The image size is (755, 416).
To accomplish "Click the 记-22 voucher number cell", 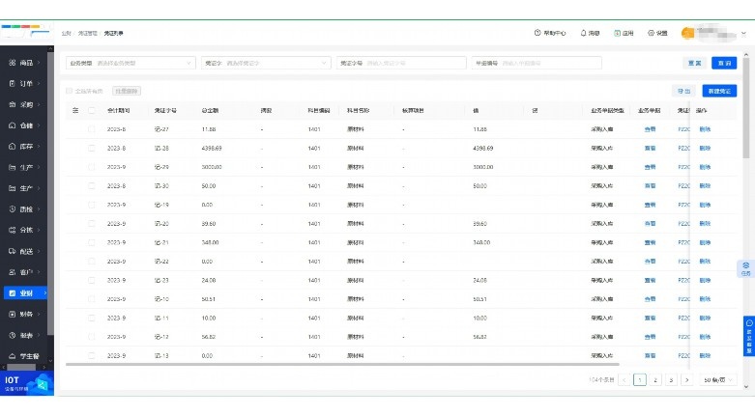I will click(x=161, y=262).
